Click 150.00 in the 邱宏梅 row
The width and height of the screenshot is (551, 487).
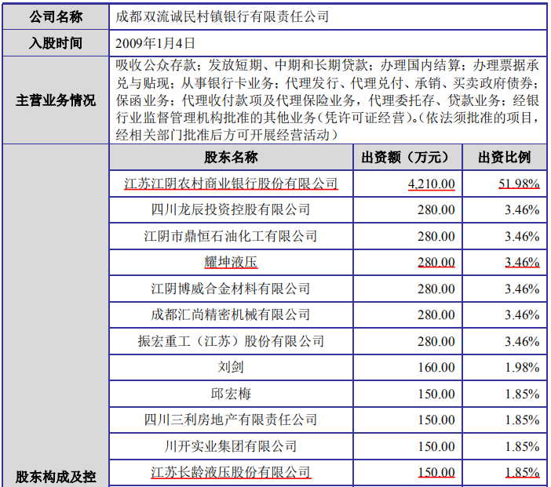436,394
